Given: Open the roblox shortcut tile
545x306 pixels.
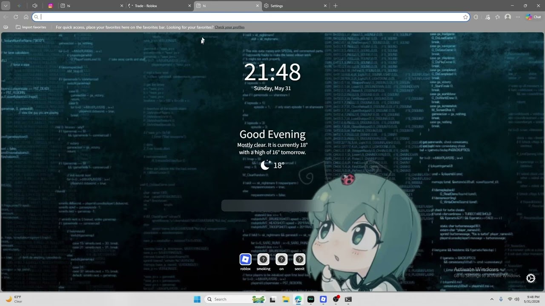Looking at the screenshot, I should 245,262.
